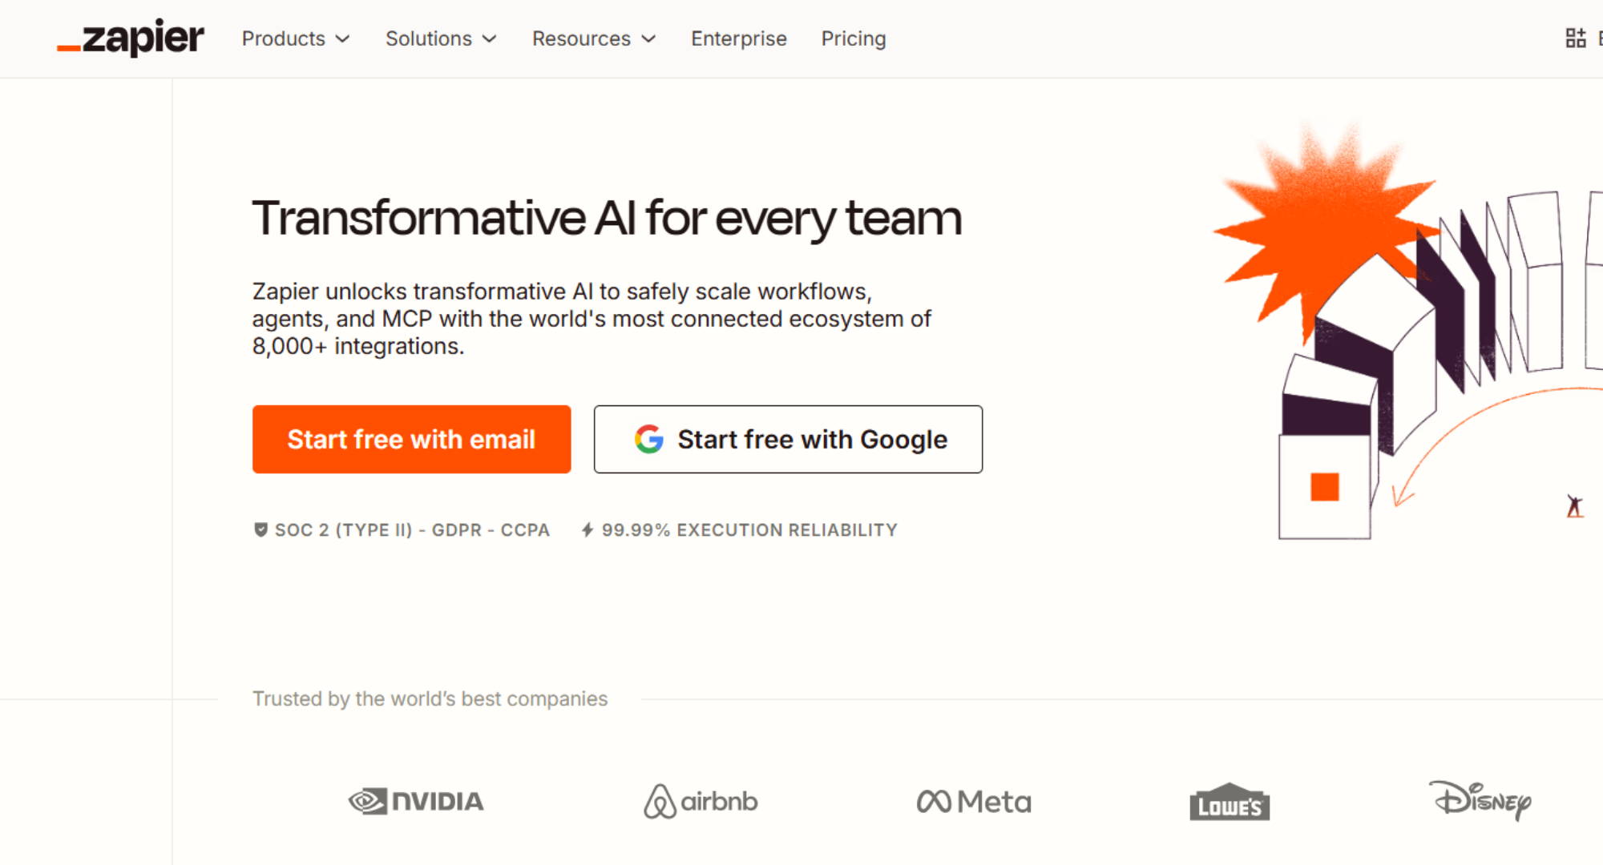Click the lightning bolt reliability icon

click(587, 529)
